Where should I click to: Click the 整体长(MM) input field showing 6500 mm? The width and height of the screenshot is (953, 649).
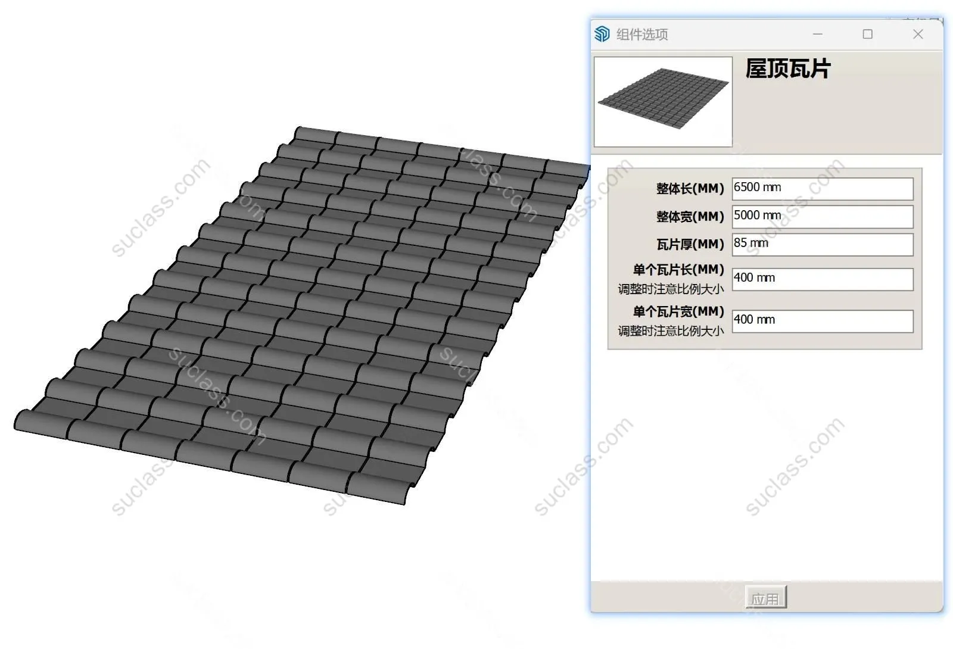coord(823,189)
